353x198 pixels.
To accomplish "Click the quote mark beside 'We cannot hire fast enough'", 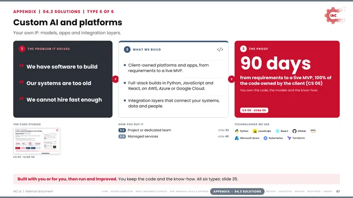I will [x=22, y=98].
